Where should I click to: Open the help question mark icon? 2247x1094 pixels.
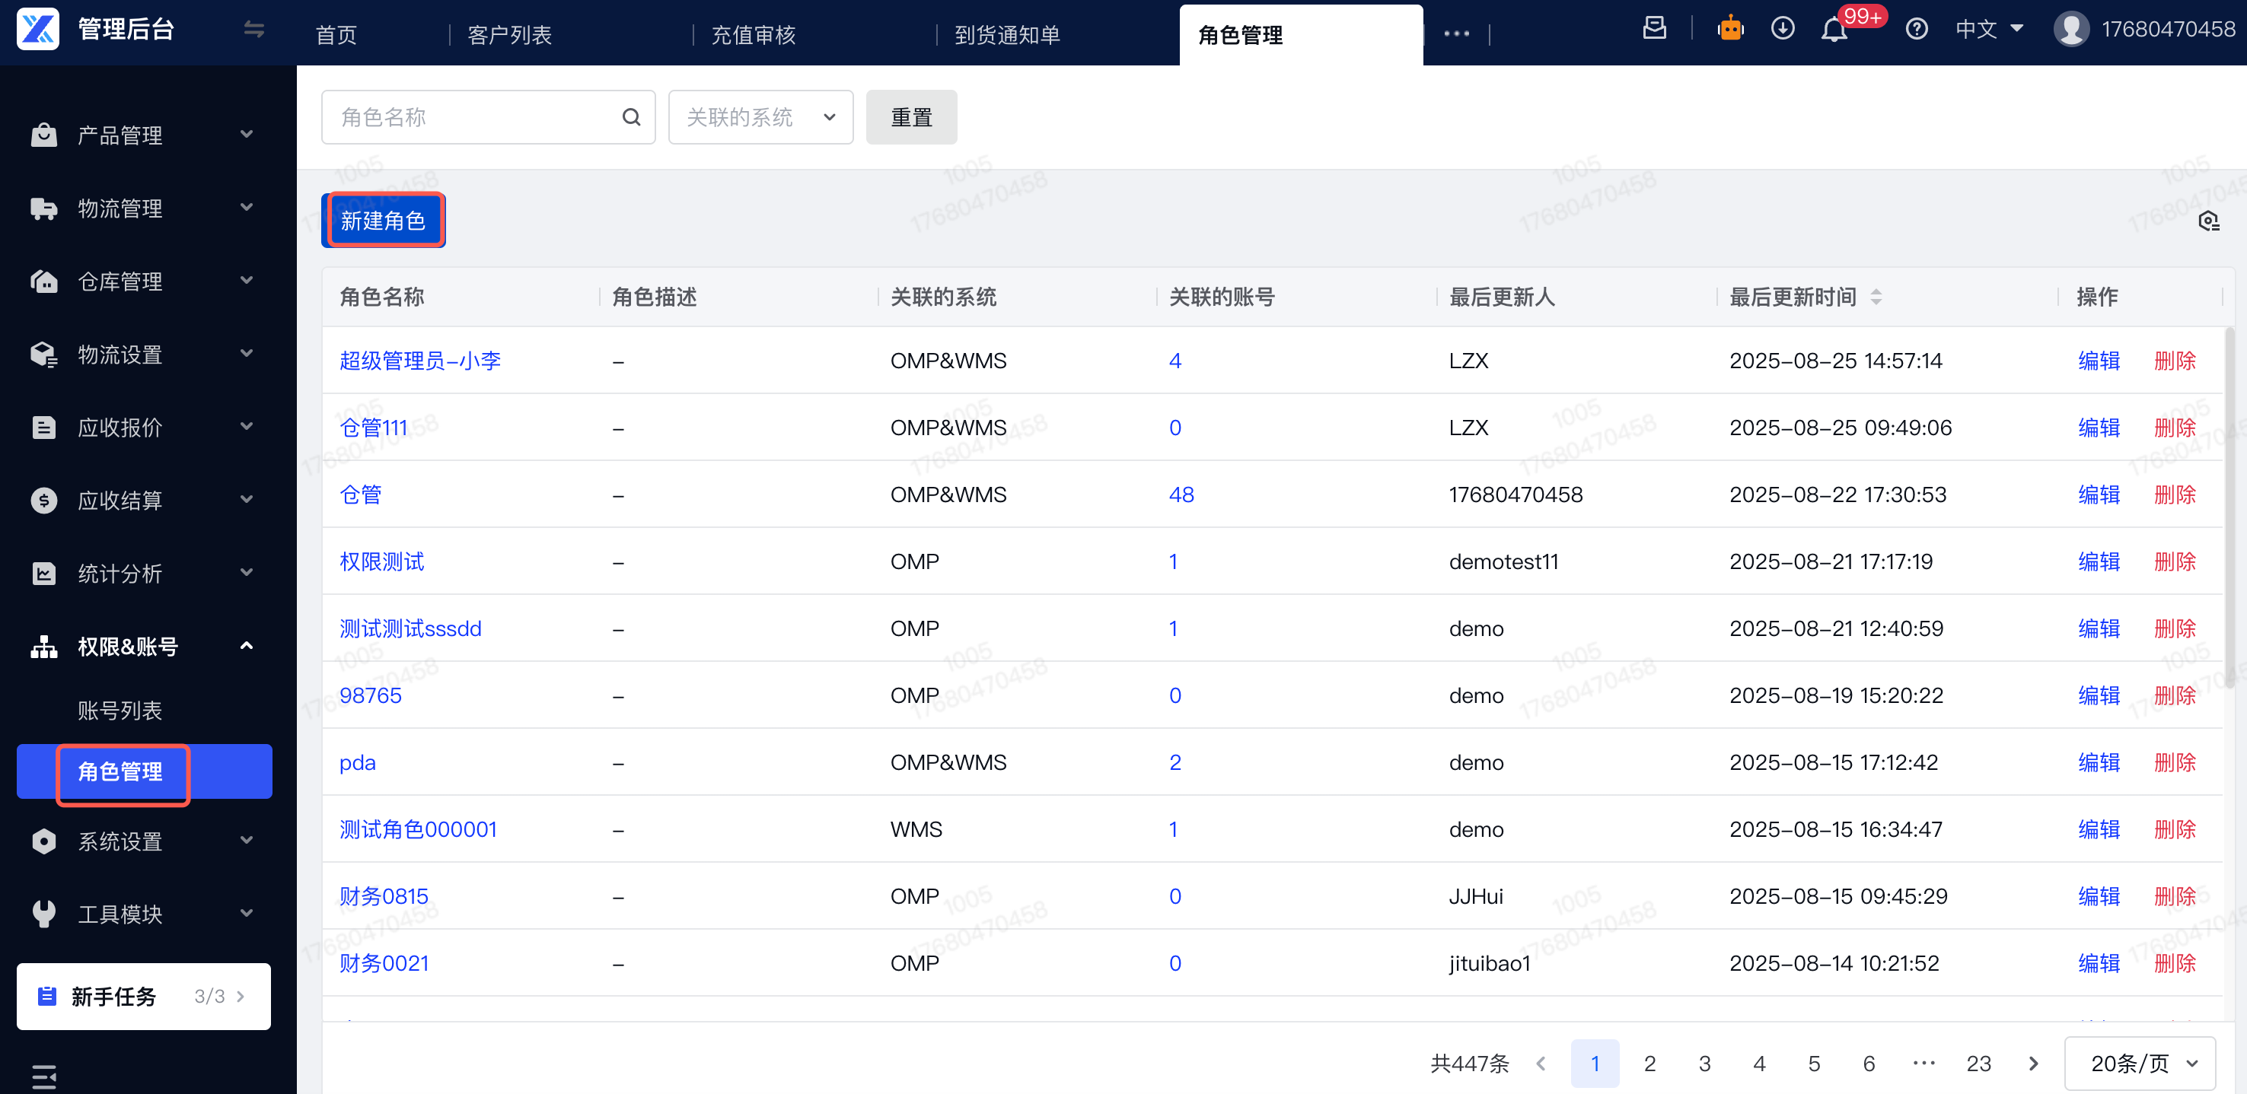coord(1916,29)
